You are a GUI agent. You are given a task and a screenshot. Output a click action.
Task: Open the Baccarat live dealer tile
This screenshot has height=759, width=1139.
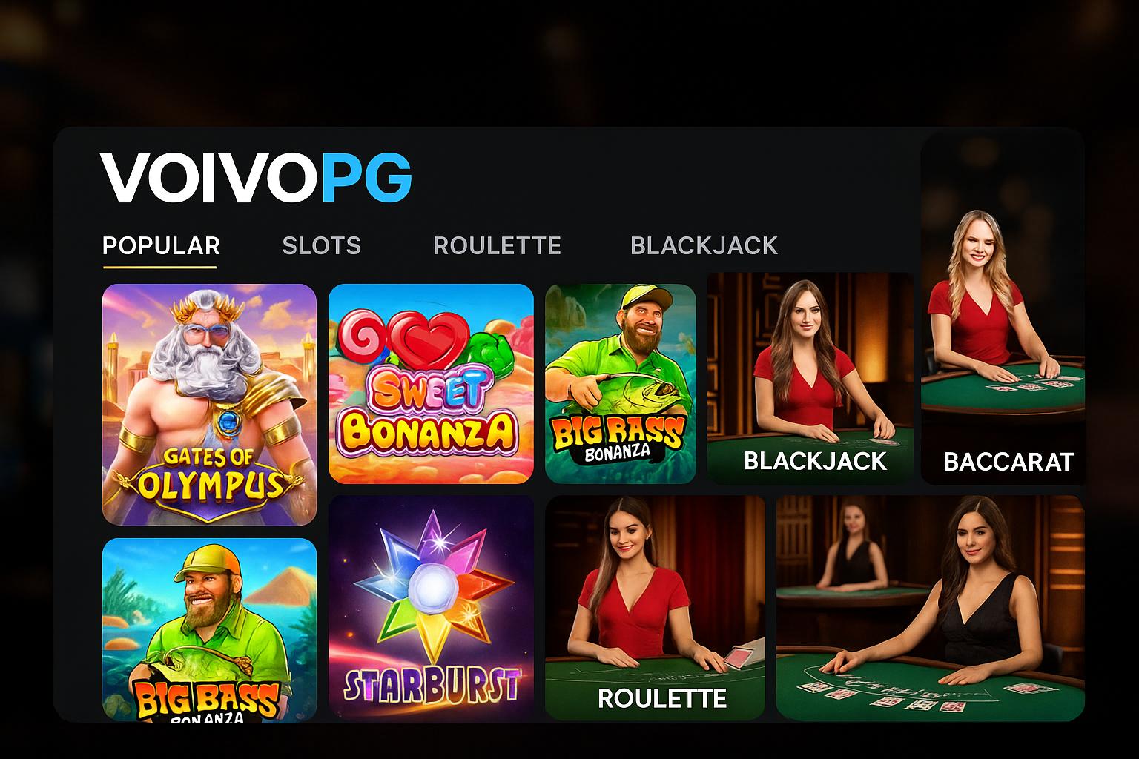[1003, 310]
